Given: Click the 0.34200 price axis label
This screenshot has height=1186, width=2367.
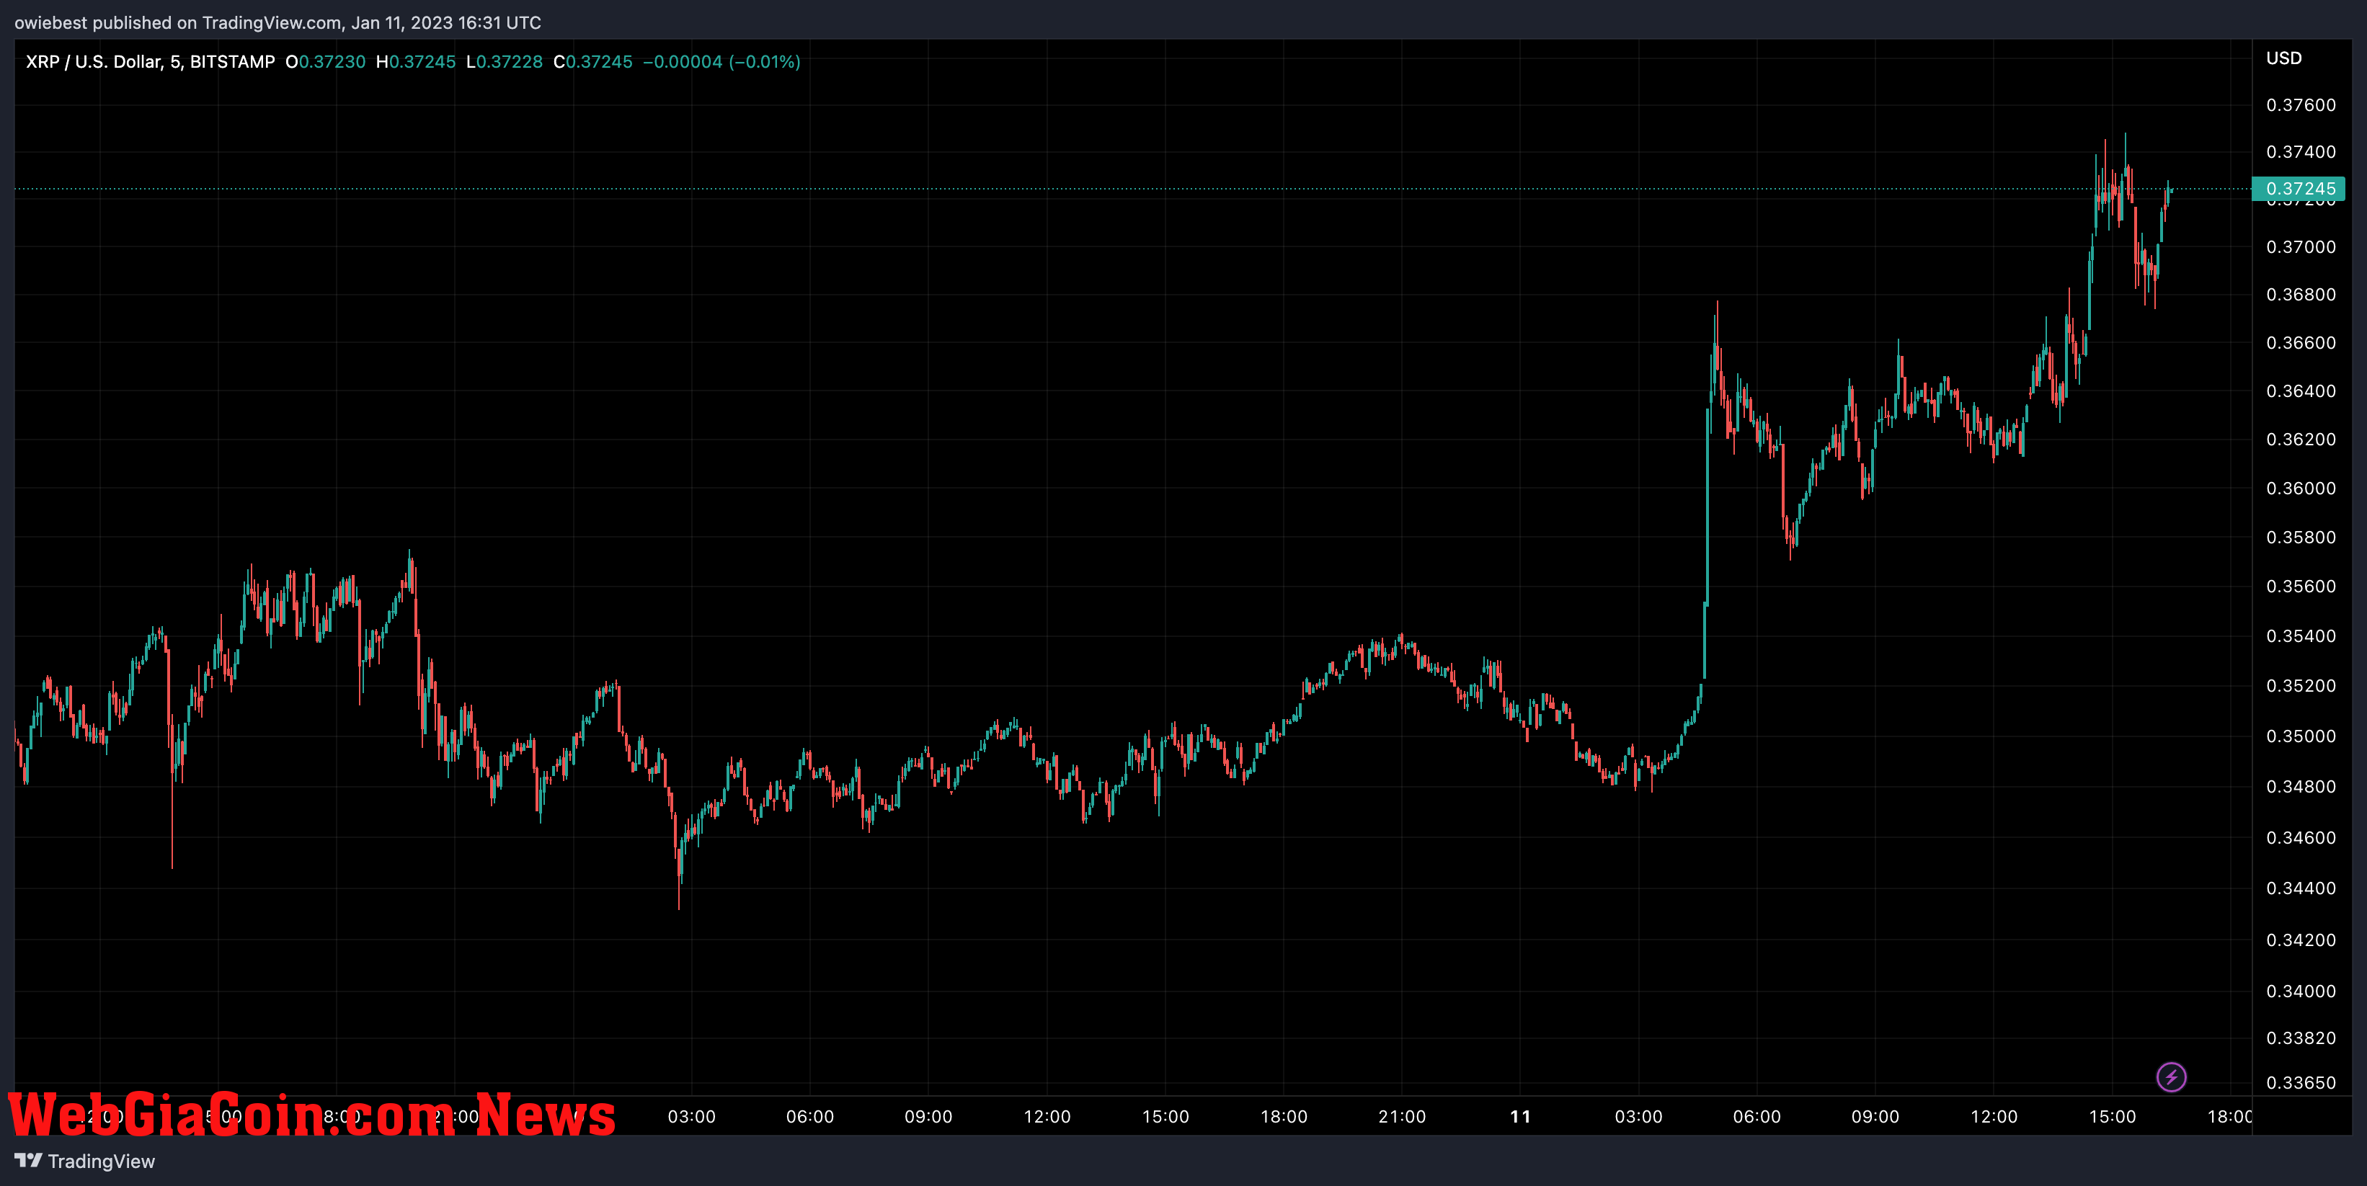Looking at the screenshot, I should tap(2301, 940).
